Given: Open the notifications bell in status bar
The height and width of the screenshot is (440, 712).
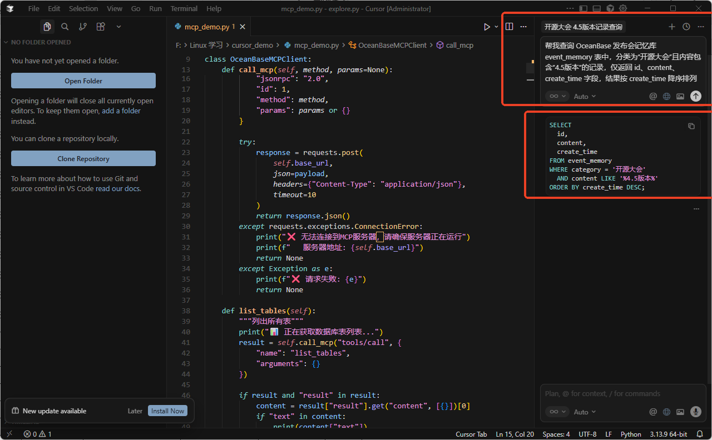Looking at the screenshot, I should (700, 434).
